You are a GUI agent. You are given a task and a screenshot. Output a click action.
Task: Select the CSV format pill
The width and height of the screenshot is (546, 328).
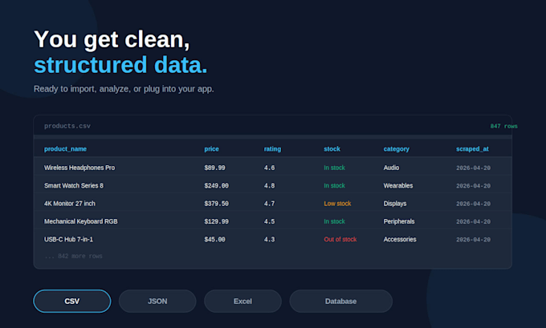click(x=72, y=302)
